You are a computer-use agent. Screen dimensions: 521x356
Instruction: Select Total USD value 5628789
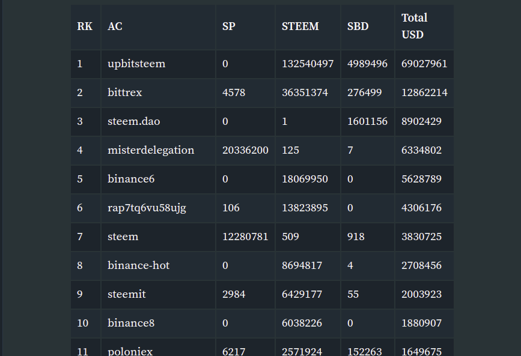[421, 179]
